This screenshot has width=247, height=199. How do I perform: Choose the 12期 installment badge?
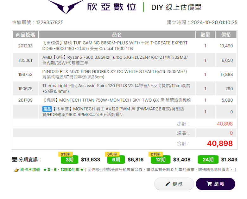(161, 160)
